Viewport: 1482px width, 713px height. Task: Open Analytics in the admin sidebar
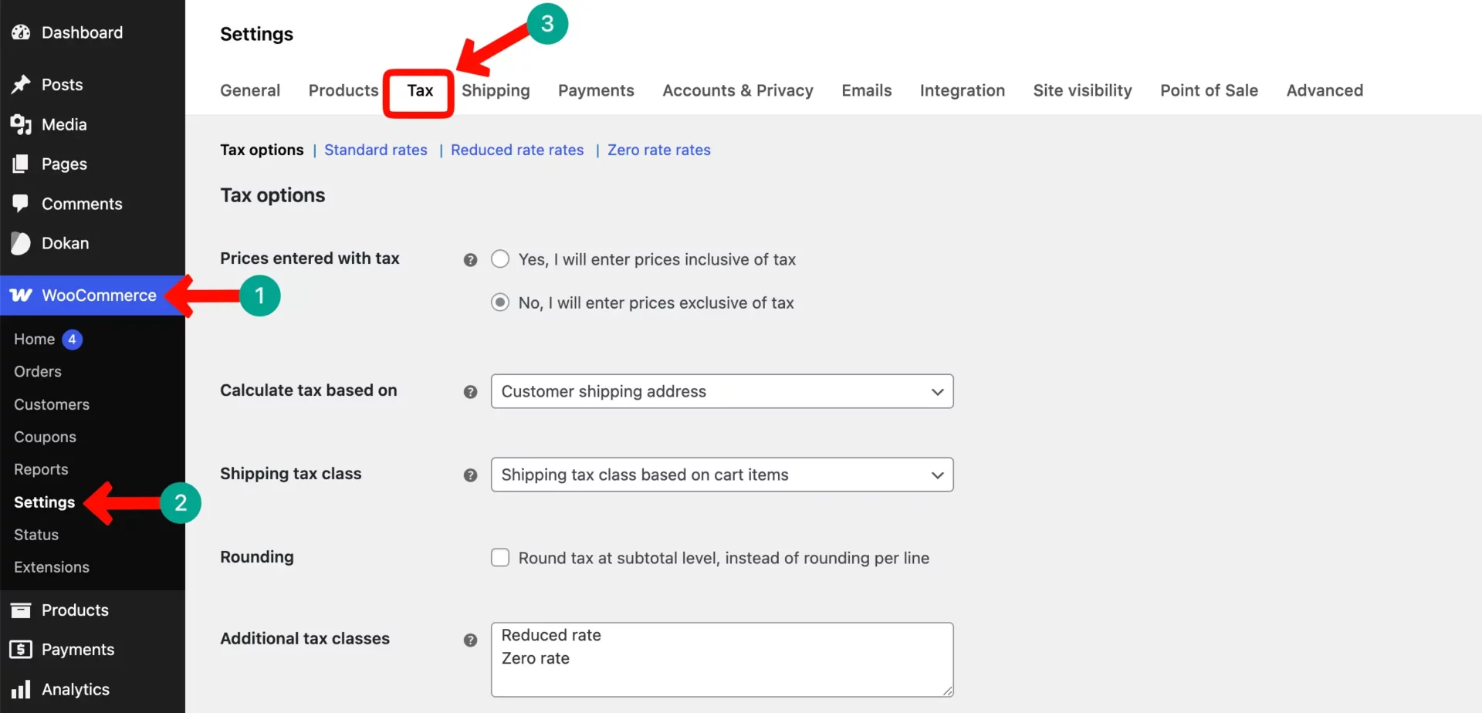(76, 689)
